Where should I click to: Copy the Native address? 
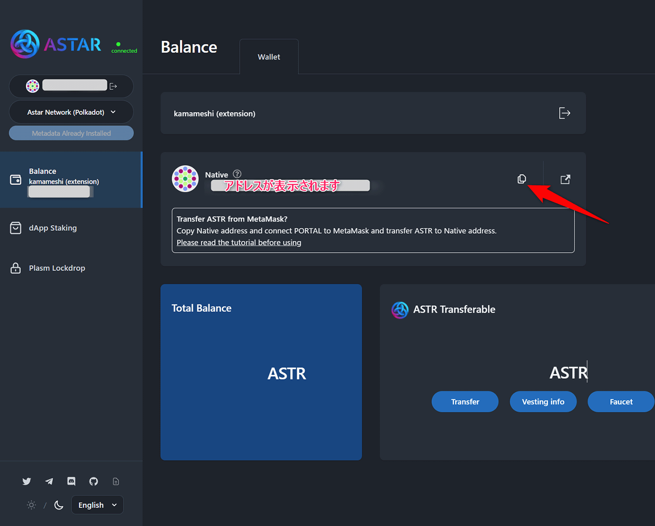pyautogui.click(x=522, y=179)
